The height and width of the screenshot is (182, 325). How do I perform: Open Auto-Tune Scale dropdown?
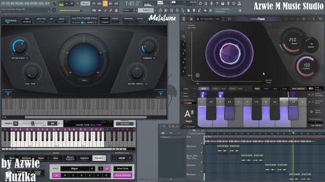coord(61,22)
